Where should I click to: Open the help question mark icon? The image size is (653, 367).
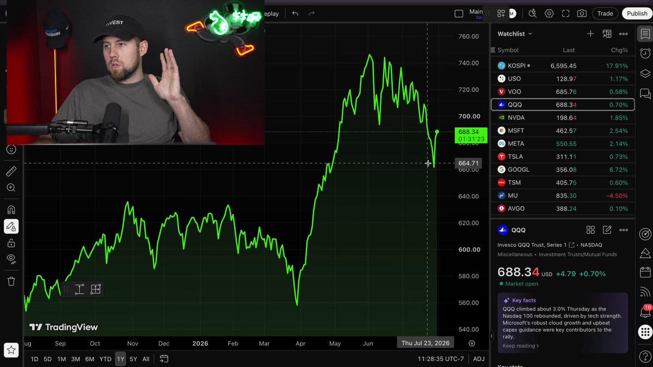pyautogui.click(x=645, y=356)
